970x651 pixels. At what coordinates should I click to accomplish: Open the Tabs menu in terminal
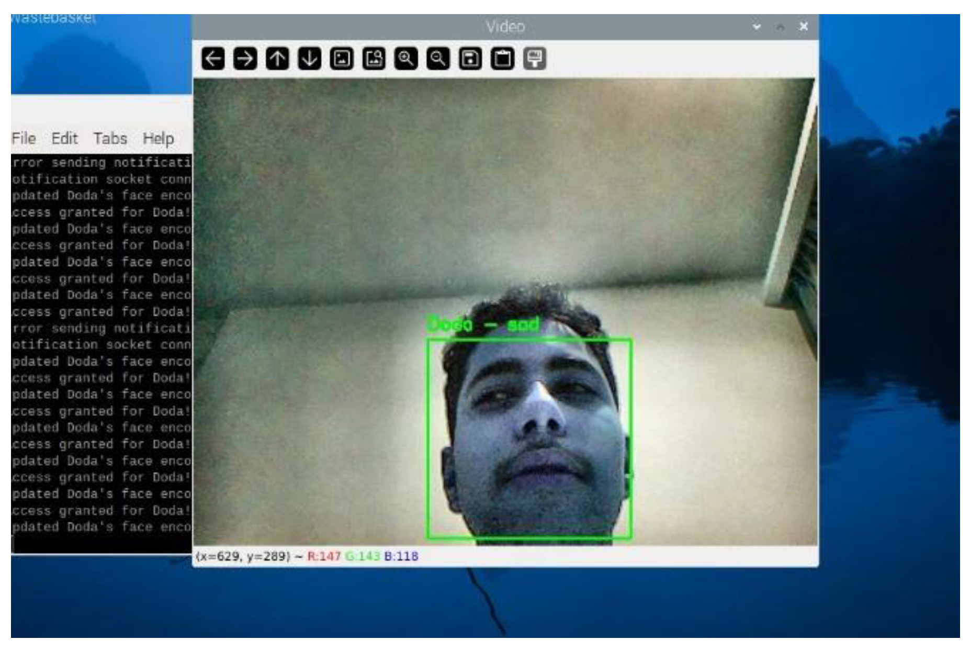click(110, 139)
